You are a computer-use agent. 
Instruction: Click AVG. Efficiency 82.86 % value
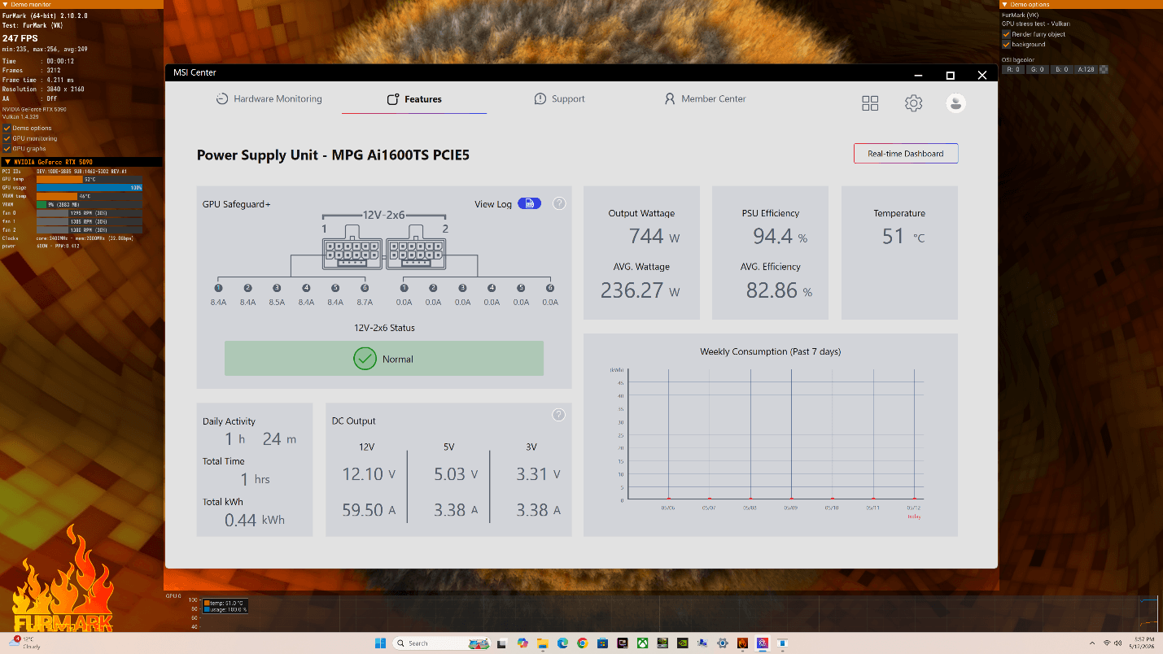tap(779, 290)
